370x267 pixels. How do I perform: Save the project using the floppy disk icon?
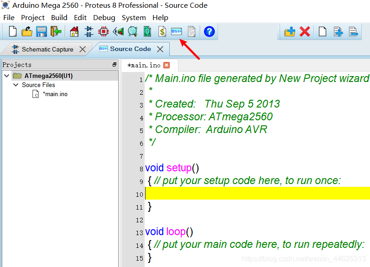(42, 31)
